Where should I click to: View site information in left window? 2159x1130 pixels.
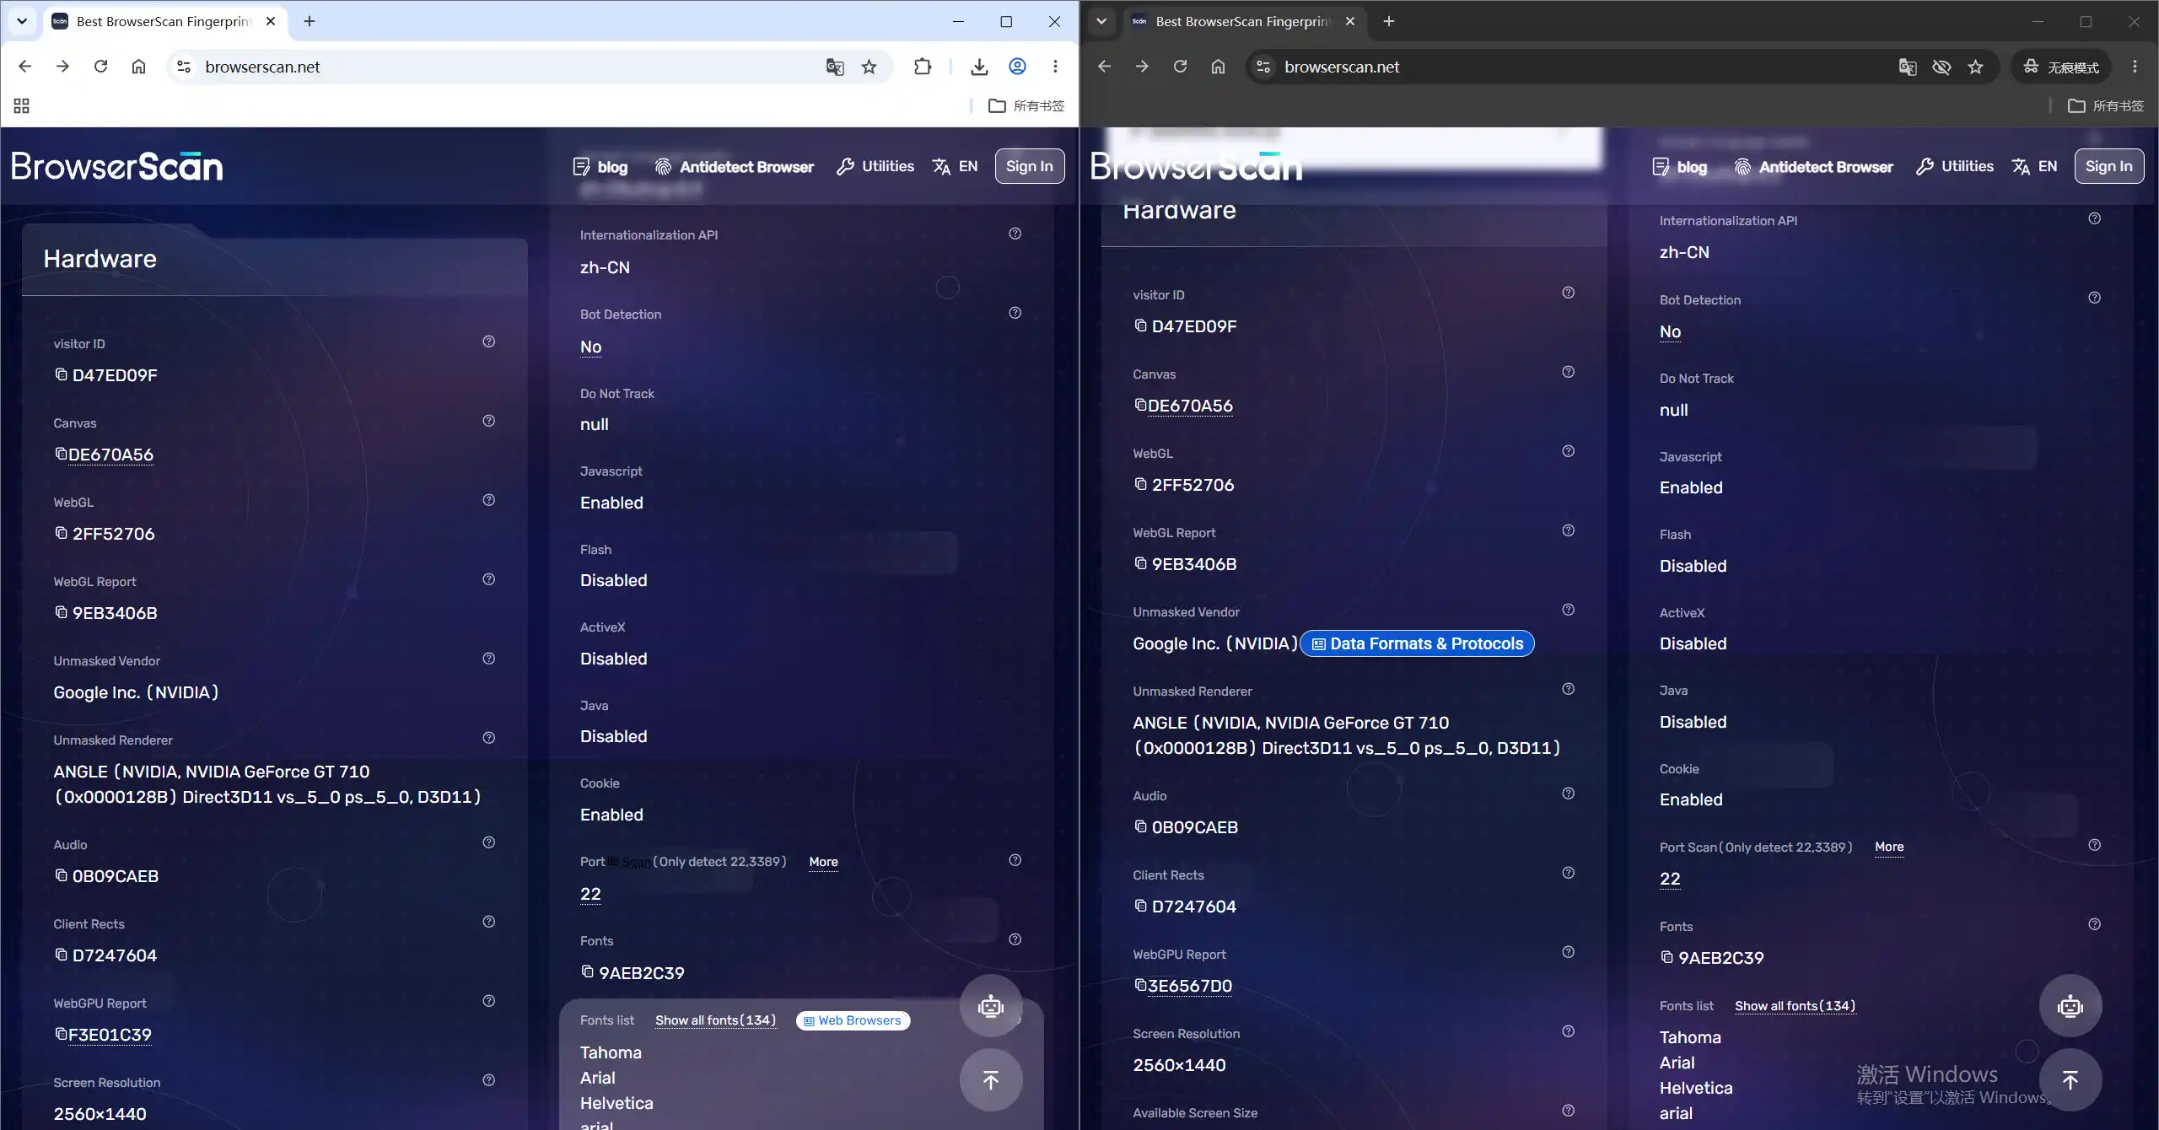184,67
